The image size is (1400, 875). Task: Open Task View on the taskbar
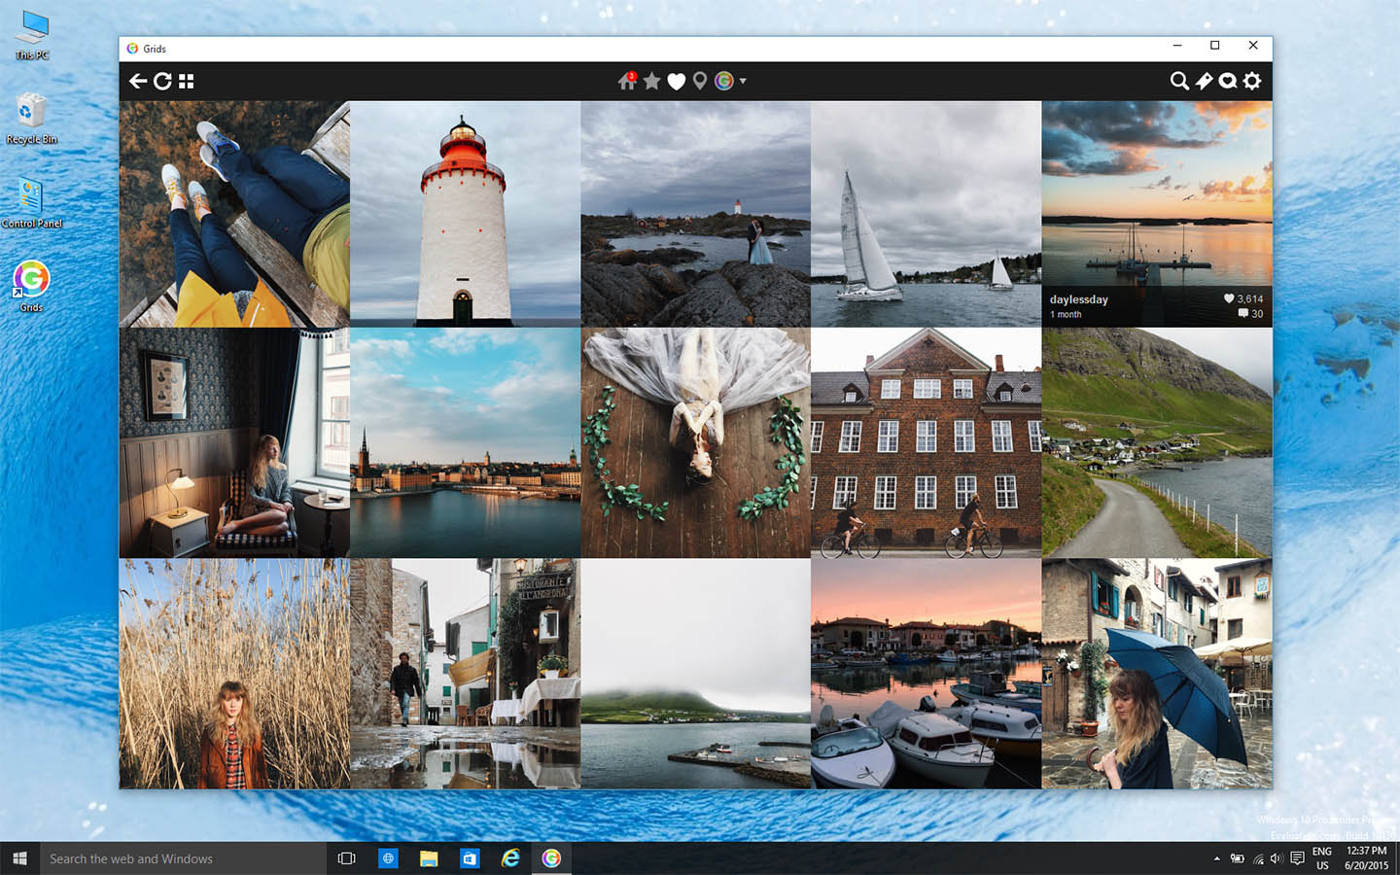346,858
